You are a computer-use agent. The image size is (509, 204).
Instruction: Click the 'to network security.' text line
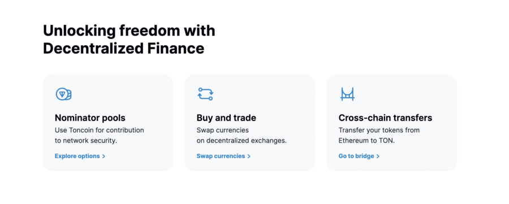pos(86,141)
